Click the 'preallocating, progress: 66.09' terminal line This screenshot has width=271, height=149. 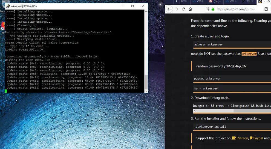pos(73,81)
